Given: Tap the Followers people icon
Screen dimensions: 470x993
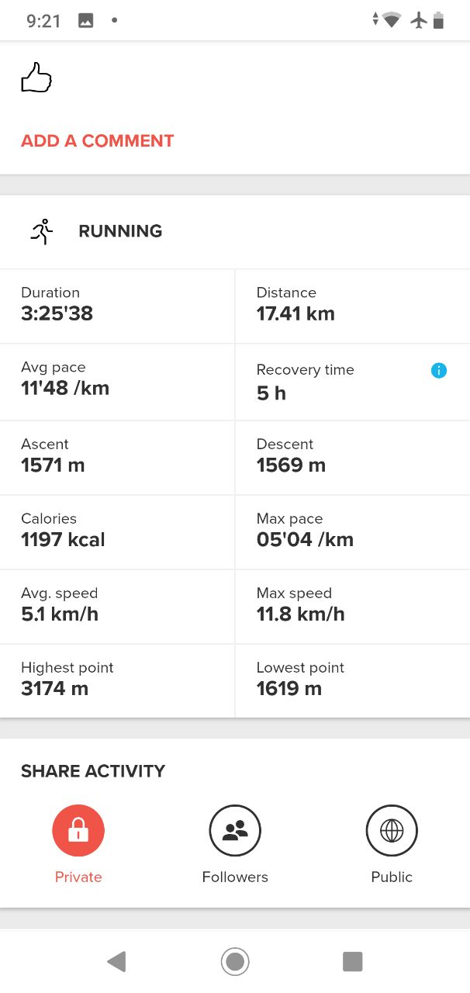Looking at the screenshot, I should pos(235,831).
